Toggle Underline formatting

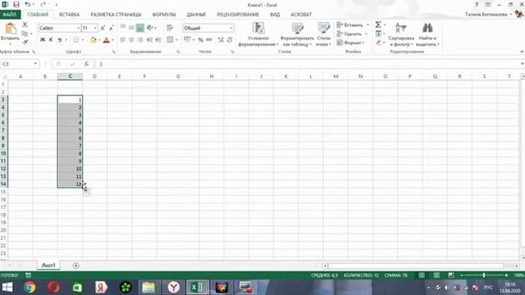pyautogui.click(x=60, y=40)
